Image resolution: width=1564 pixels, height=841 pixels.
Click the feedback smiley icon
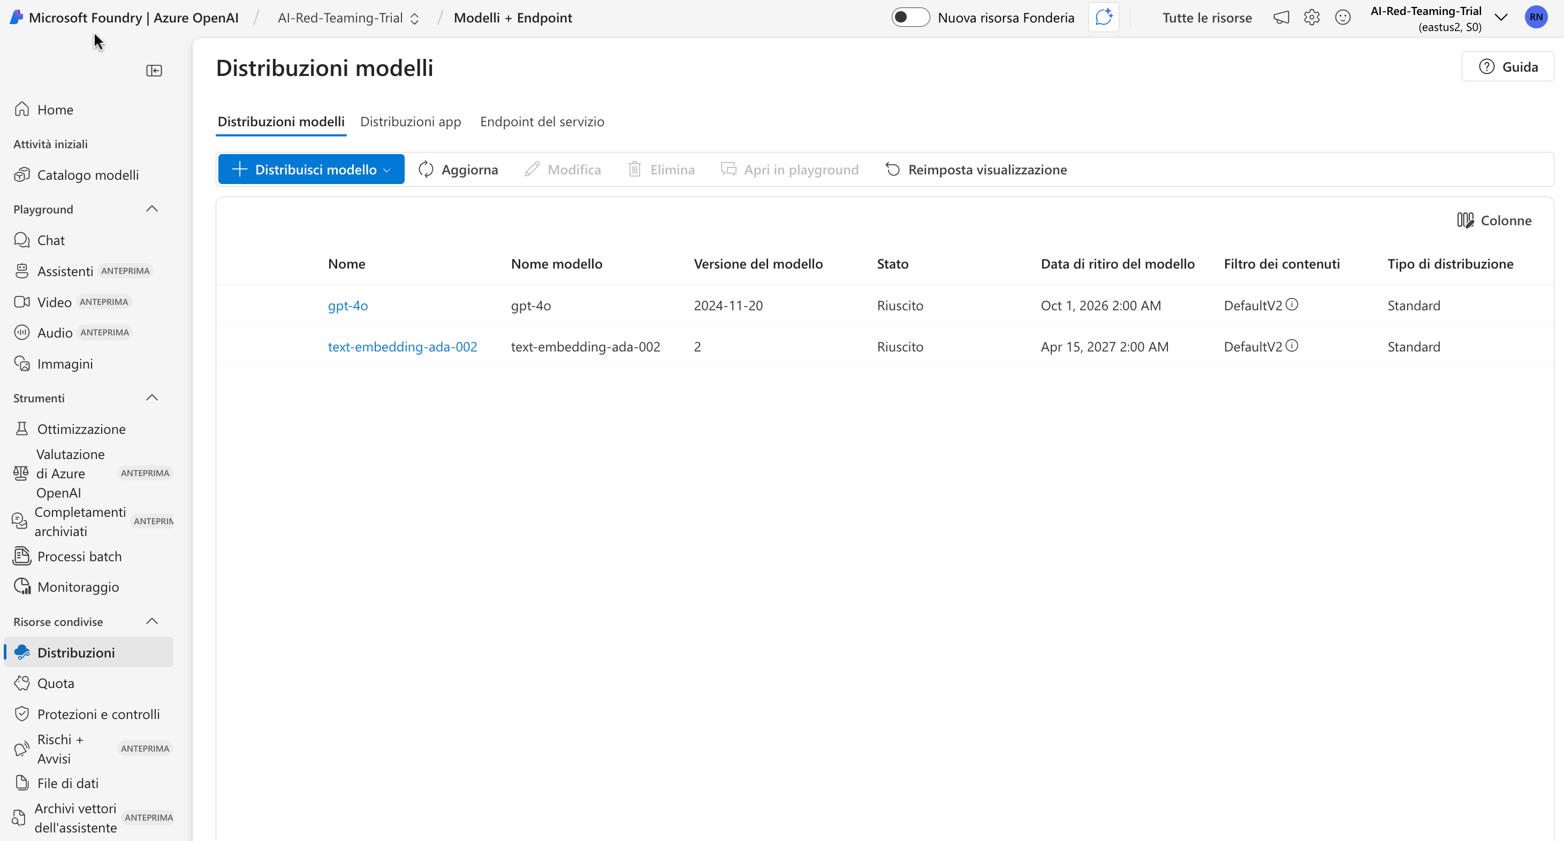1343,18
